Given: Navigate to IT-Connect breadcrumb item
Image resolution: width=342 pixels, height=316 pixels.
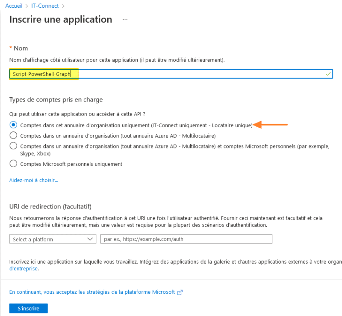Looking at the screenshot, I should click(45, 6).
